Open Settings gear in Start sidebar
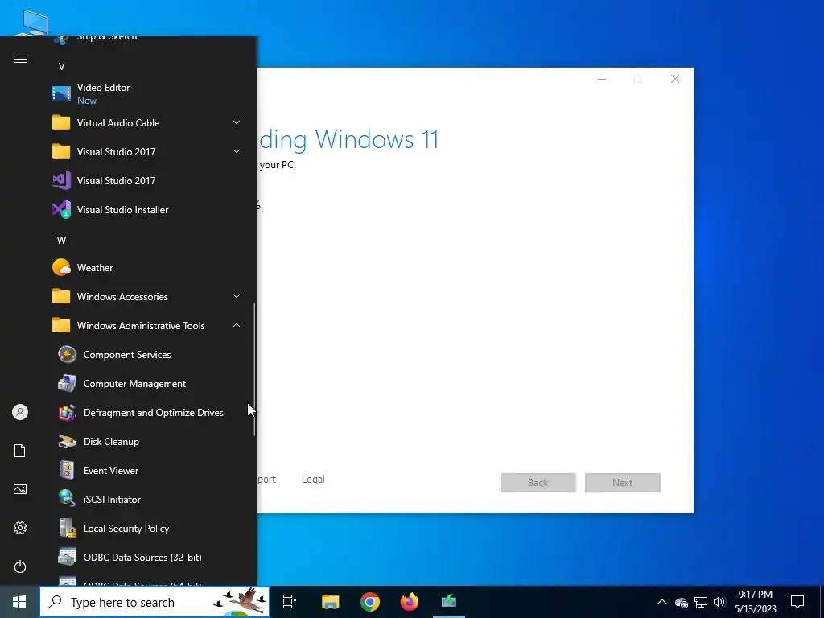 pos(20,528)
